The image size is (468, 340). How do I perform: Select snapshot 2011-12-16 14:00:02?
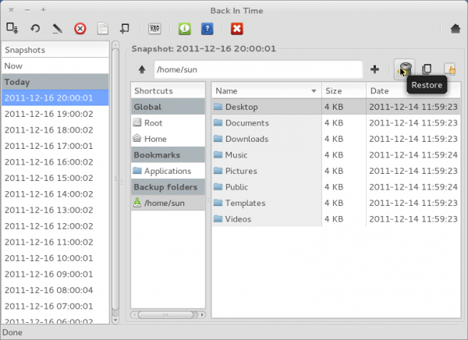coord(55,194)
